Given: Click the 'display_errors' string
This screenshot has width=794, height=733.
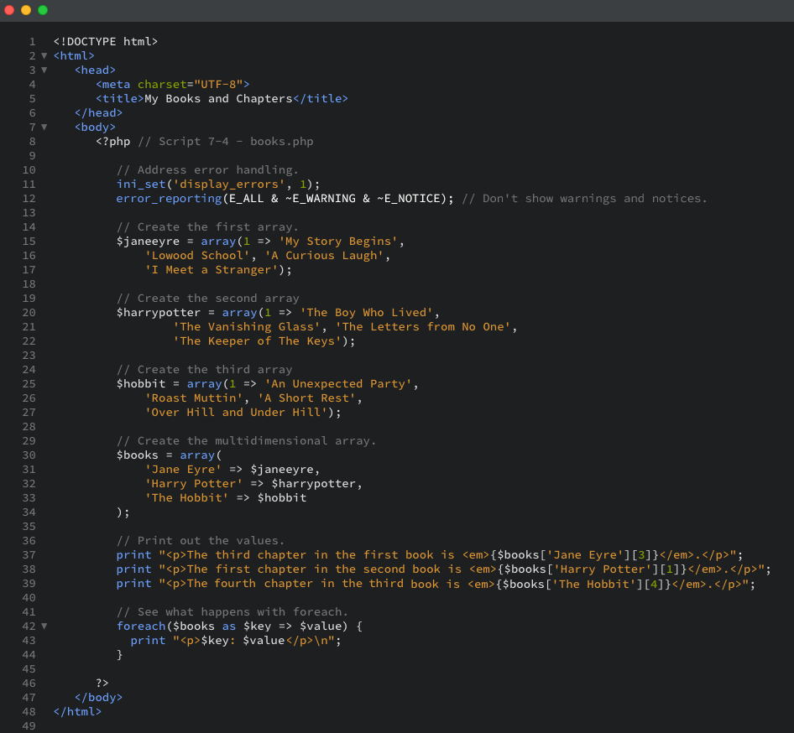Looking at the screenshot, I should 229,185.
